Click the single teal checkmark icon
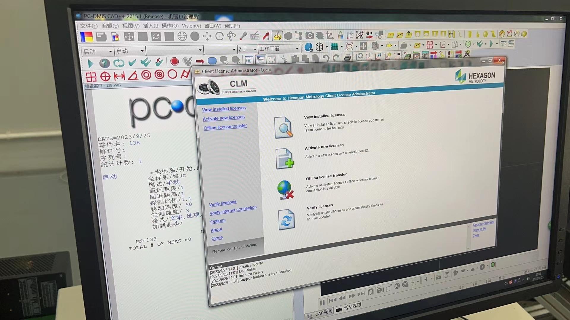Image resolution: width=570 pixels, height=320 pixels. click(x=132, y=63)
